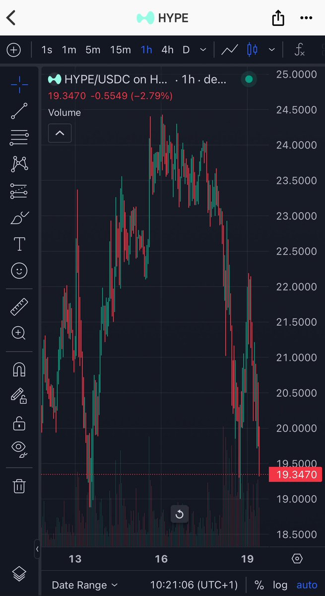Click the 25.0000 price axis label
Image resolution: width=325 pixels, height=596 pixels.
pos(296,74)
